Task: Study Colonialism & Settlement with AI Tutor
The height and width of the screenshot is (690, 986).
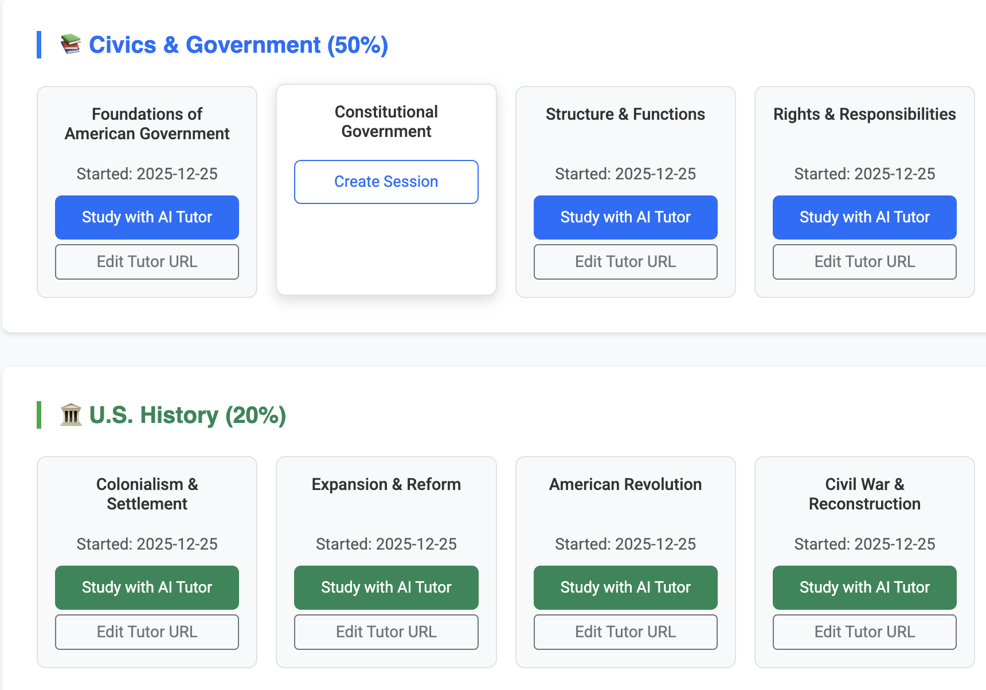Action: [147, 587]
